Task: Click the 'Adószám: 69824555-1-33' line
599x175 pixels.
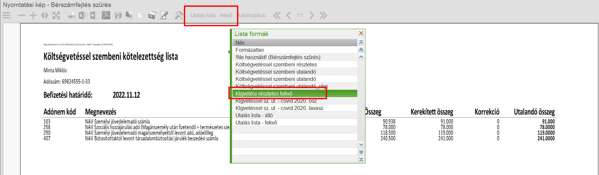Action: pos(67,82)
